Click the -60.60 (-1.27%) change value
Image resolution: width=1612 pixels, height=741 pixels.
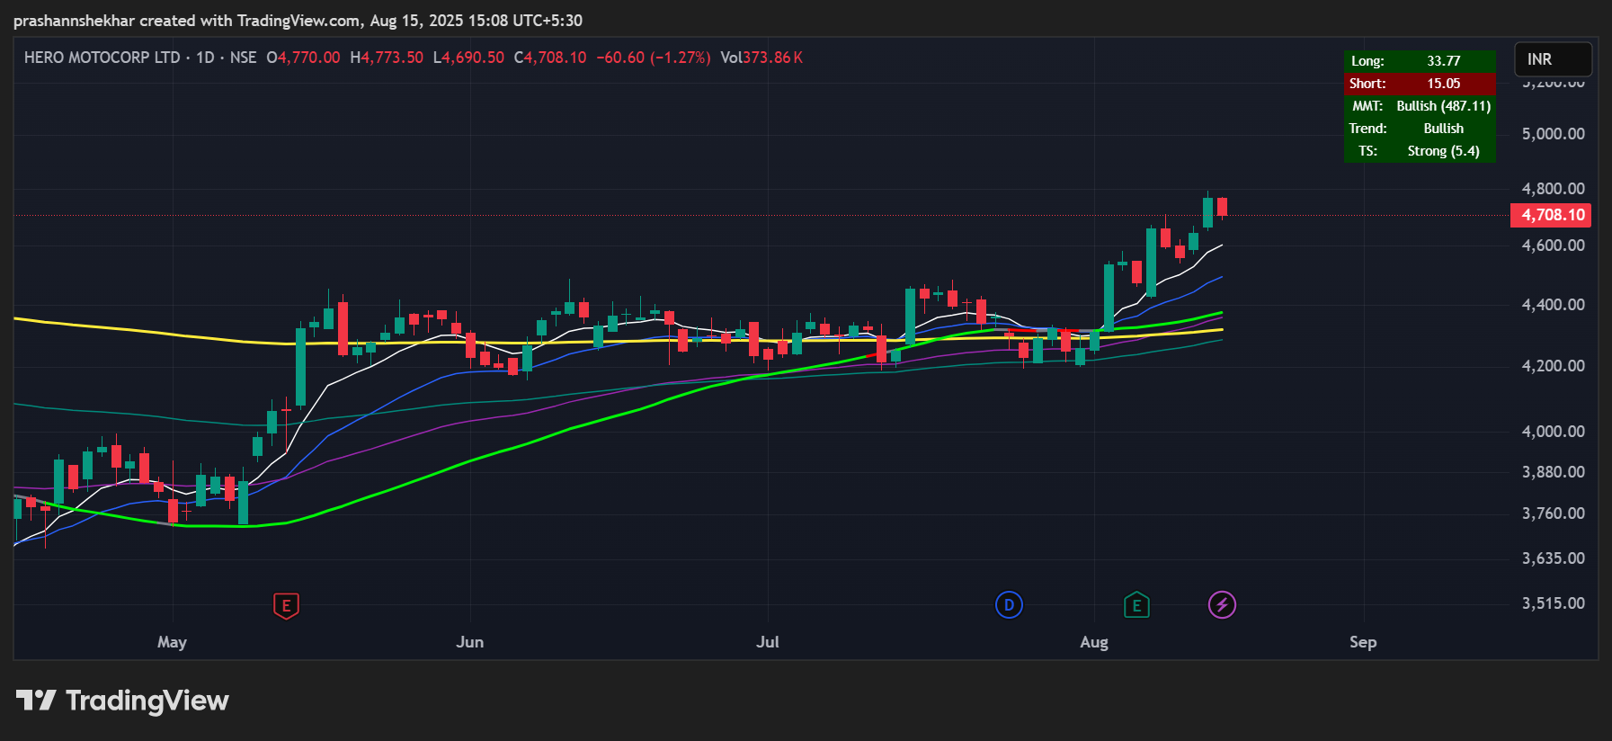(654, 58)
